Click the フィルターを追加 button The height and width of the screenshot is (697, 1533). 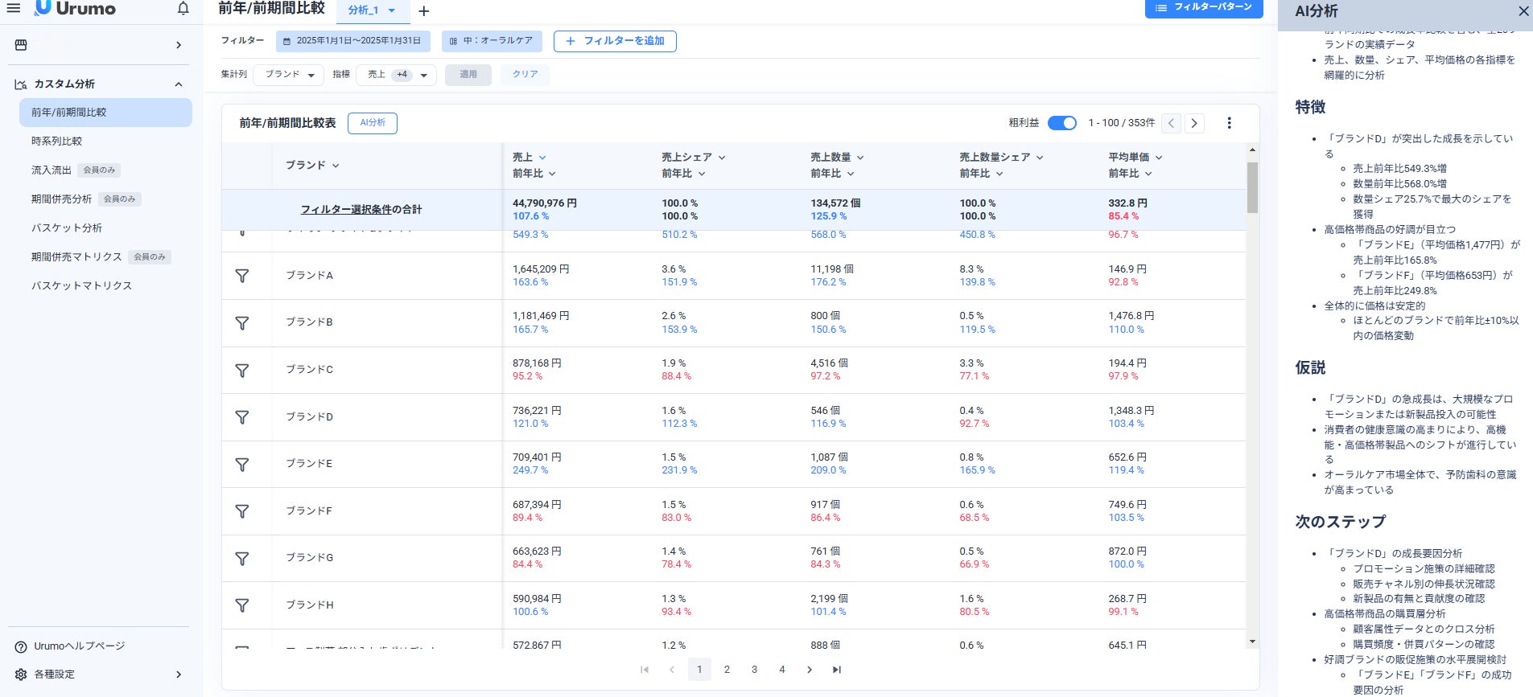click(615, 41)
